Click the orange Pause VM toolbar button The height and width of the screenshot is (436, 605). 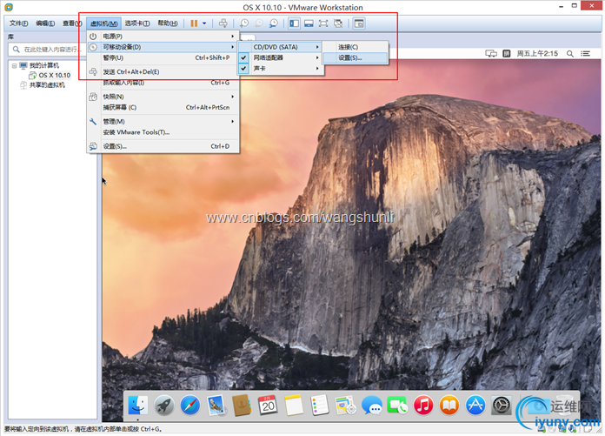[x=194, y=23]
